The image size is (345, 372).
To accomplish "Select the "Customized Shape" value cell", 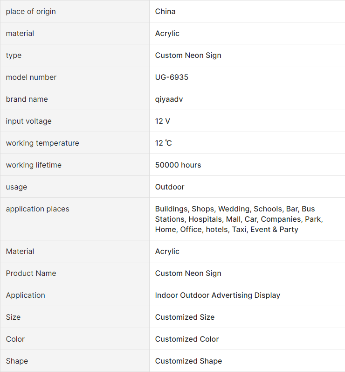I will pos(188,361).
